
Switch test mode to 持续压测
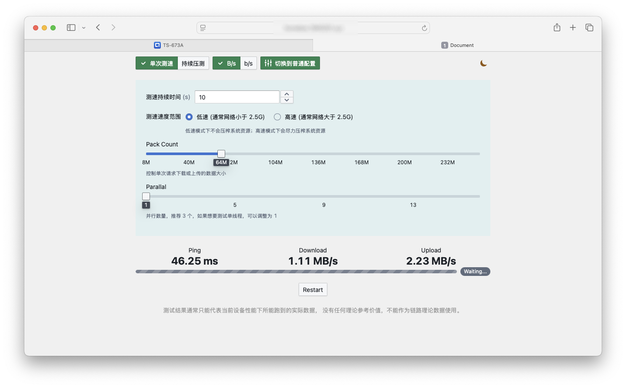[x=193, y=63]
